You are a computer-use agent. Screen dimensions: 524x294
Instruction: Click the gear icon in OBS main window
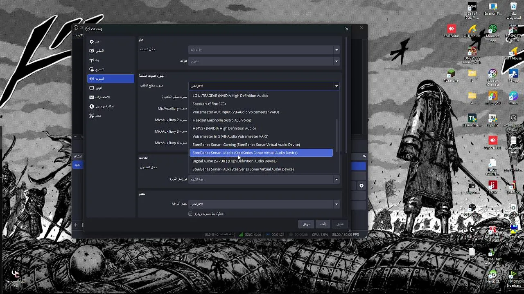click(361, 186)
